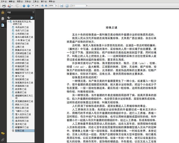Image resolution: width=179 pixels, height=143 pixels.
Task: Click the Print icon in the toolbar
Action: click(4, 6)
